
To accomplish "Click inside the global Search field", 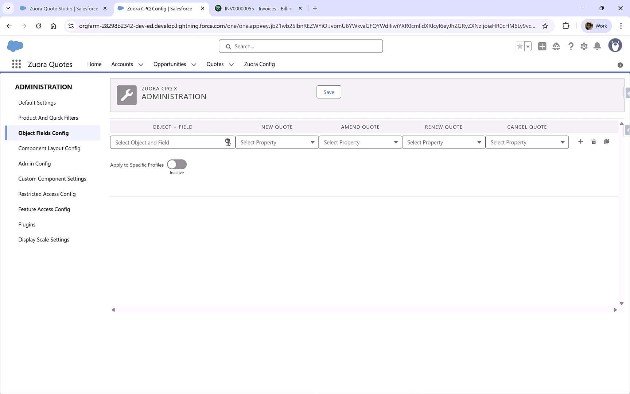I will pos(300,46).
